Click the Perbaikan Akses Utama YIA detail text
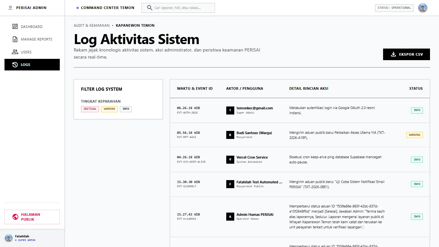 point(337,135)
